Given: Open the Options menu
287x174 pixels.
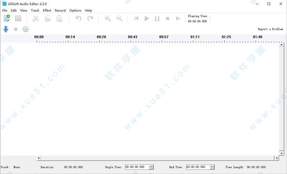Looking at the screenshot, I should coord(75,11).
